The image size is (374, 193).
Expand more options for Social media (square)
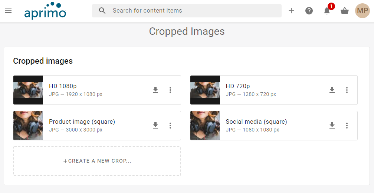(x=347, y=126)
